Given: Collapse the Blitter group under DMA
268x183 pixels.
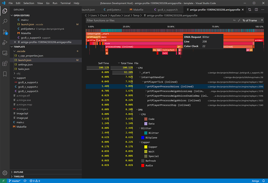Looking at the screenshot, I should (x=140, y=128).
